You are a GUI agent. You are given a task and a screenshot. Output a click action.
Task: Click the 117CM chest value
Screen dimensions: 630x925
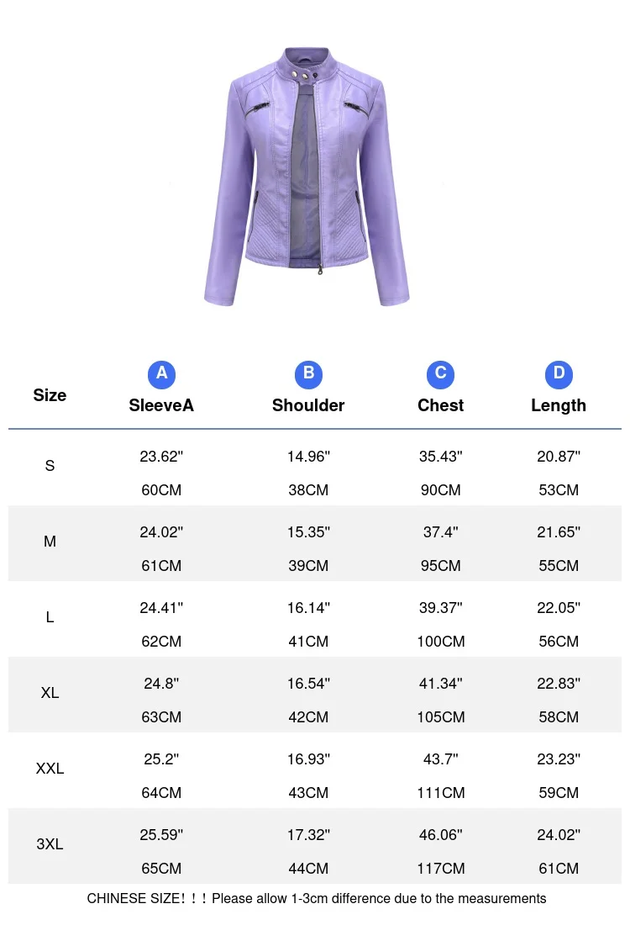click(x=440, y=869)
